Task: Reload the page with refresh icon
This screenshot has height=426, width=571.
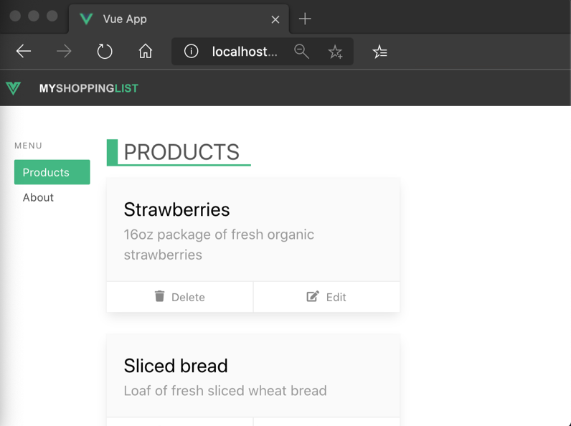Action: point(105,52)
